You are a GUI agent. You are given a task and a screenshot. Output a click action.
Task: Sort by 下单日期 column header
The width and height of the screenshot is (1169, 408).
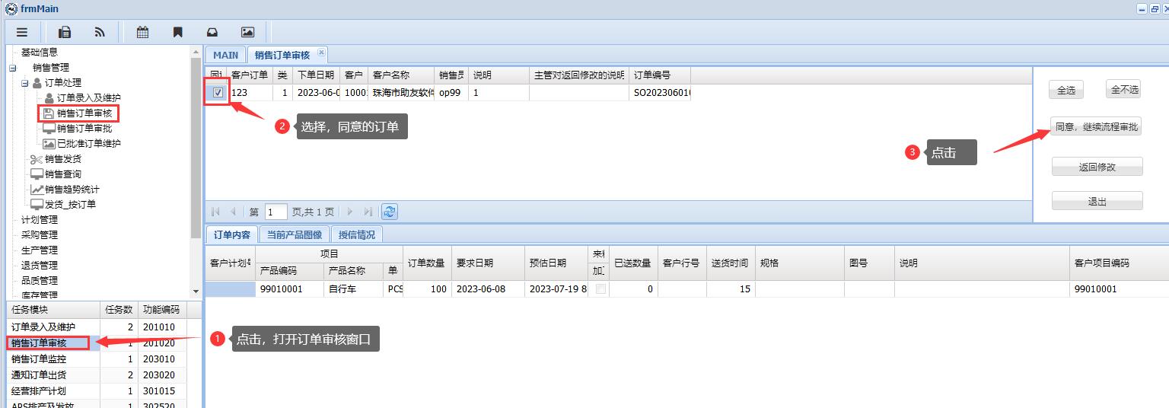pos(315,75)
